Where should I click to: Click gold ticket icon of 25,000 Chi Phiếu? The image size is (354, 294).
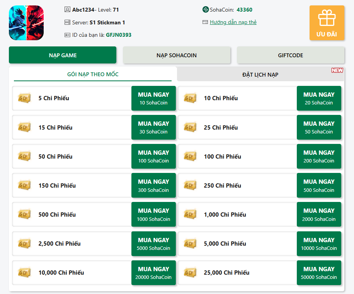[190, 273]
